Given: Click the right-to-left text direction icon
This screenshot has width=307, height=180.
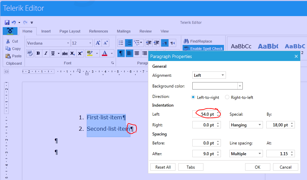Looking at the screenshot, I should tap(172, 43).
